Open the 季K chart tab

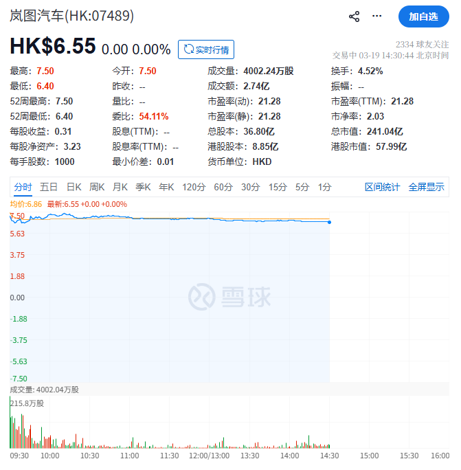click(x=143, y=187)
